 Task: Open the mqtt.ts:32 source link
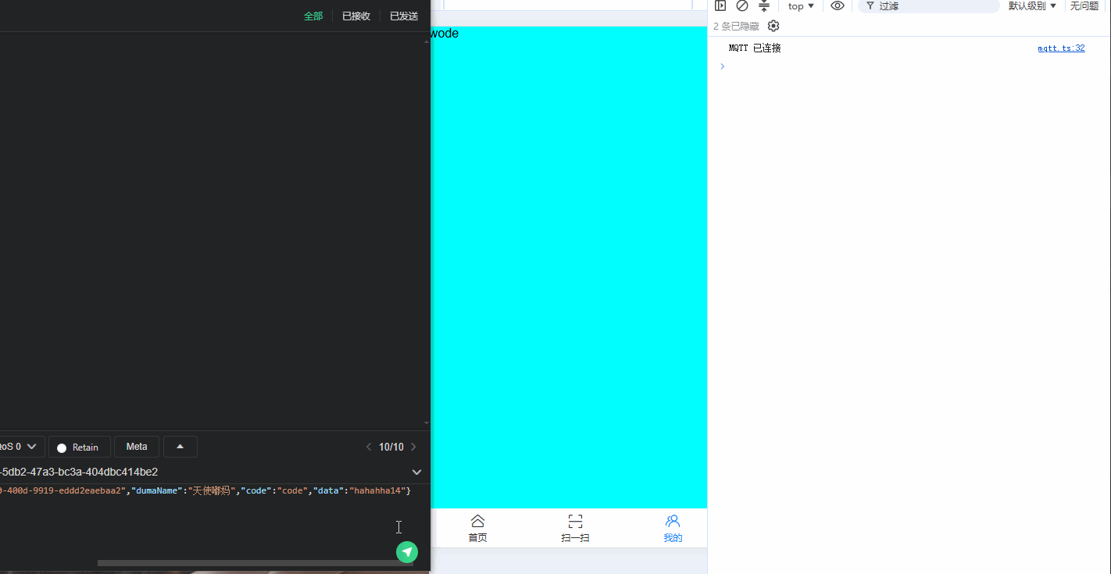point(1061,48)
